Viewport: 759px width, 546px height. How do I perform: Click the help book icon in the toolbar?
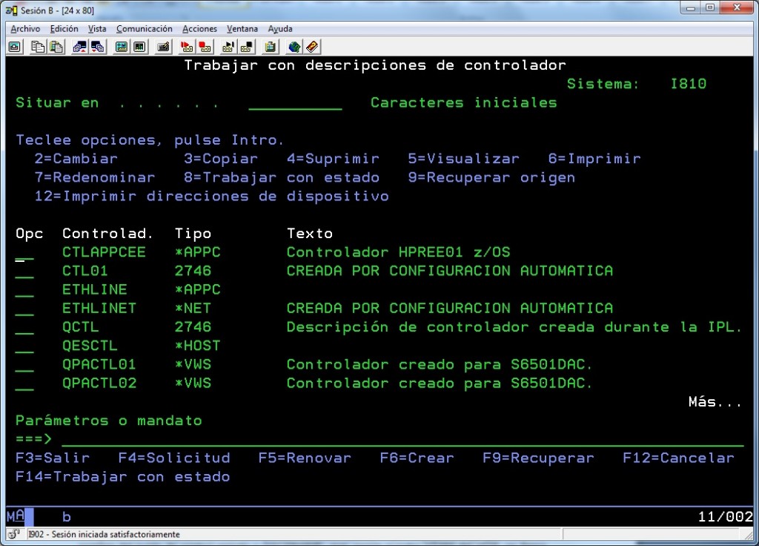[312, 47]
